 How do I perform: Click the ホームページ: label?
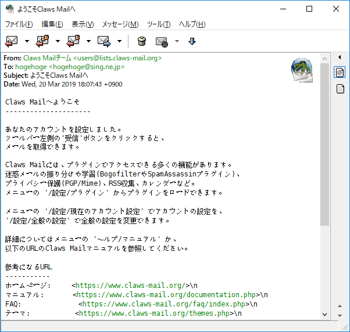click(x=28, y=286)
